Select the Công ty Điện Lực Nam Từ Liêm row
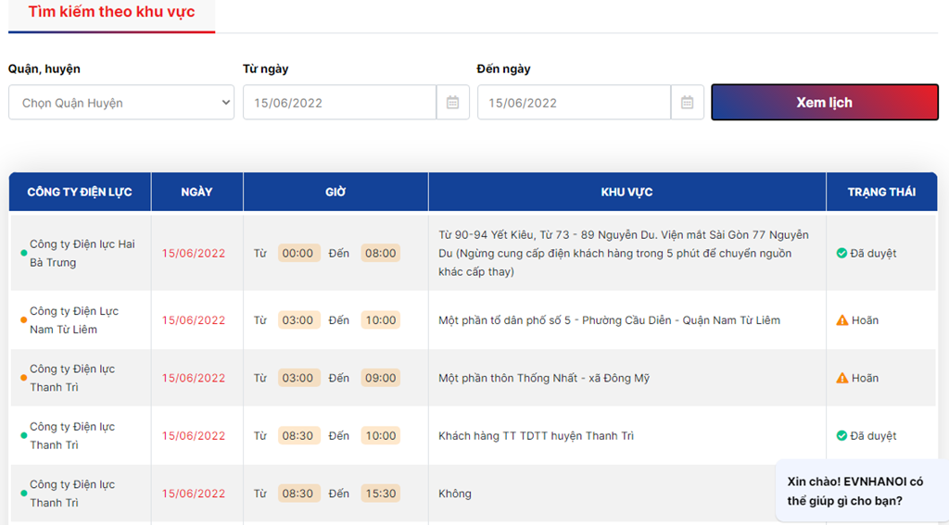949x525 pixels. 474,320
